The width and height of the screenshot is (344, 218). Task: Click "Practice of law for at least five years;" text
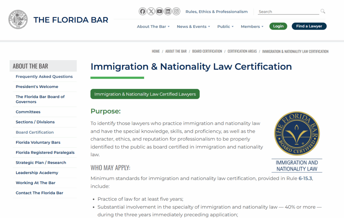[x=140, y=199]
